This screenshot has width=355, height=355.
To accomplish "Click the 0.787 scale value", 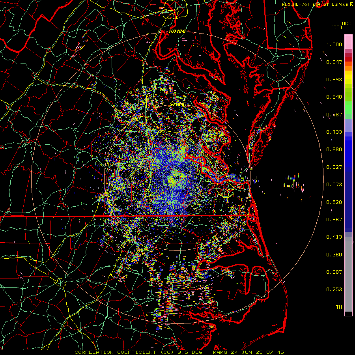I will (x=334, y=114).
